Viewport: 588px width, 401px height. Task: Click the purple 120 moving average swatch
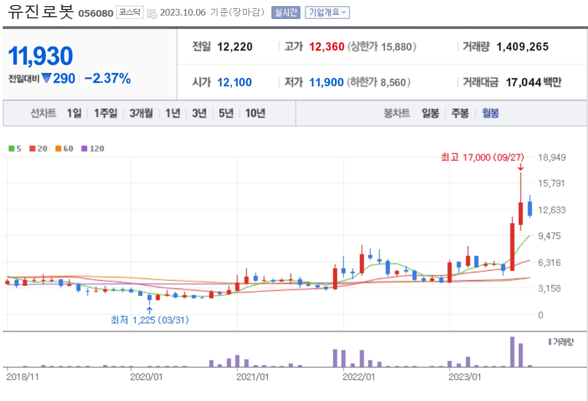(84, 149)
